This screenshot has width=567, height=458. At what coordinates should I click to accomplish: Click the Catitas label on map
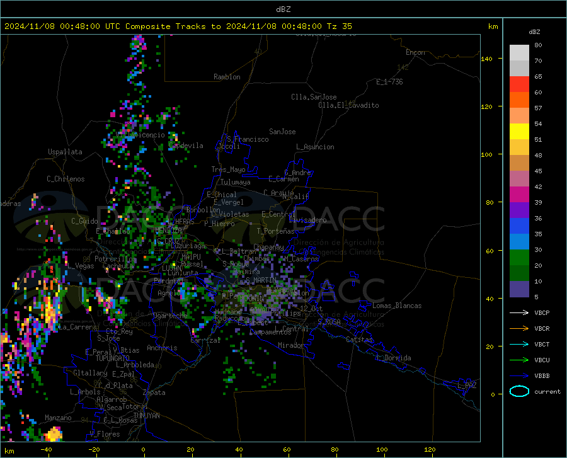(359, 340)
